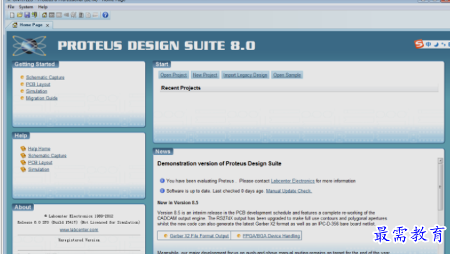This screenshot has width=450, height=254.
Task: Click the Proteus atom logo image
Action: click(29, 46)
